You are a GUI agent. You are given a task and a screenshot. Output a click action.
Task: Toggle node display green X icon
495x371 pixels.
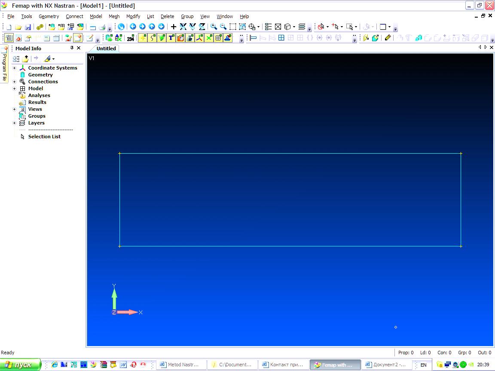pyautogui.click(x=209, y=38)
